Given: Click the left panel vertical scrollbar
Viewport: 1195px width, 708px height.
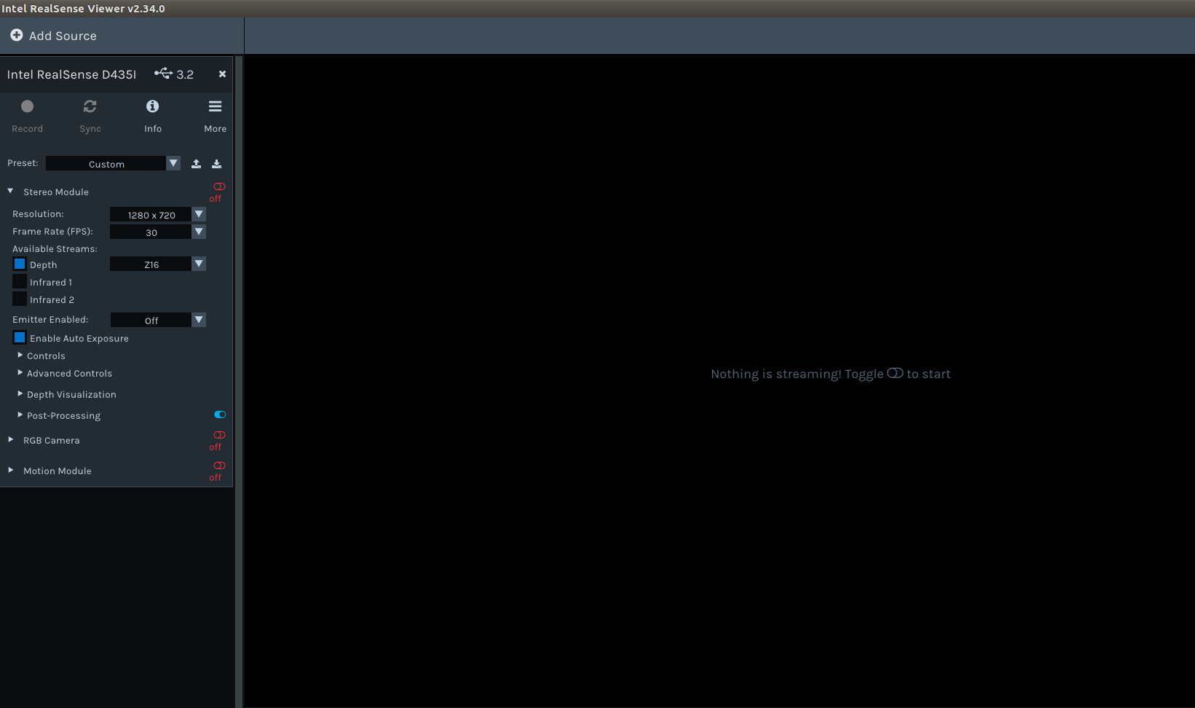Looking at the screenshot, I should point(239,381).
